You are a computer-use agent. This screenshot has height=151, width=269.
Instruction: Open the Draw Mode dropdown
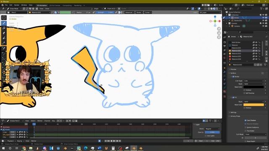[x=14, y=8]
